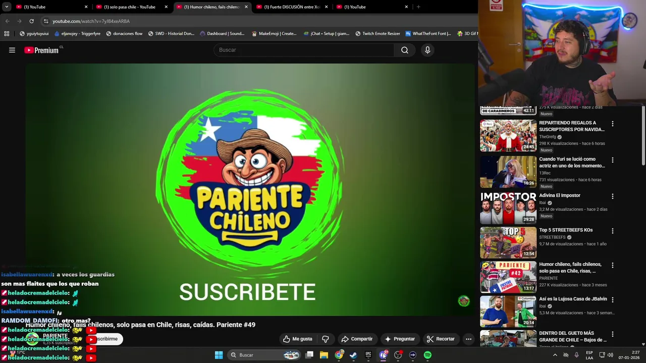Open SWD - Historial Don bookmark

[x=171, y=34]
